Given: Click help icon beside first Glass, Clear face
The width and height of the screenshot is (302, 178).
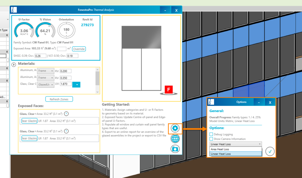Looking at the screenshot, I should point(66,114).
